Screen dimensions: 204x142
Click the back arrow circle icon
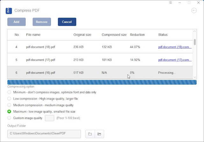194,11
